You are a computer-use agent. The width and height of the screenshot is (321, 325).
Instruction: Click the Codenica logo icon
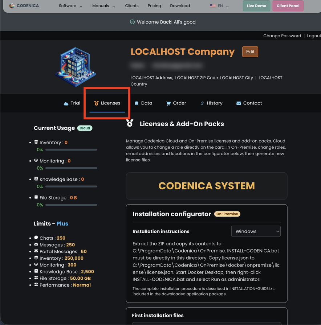coord(12,6)
